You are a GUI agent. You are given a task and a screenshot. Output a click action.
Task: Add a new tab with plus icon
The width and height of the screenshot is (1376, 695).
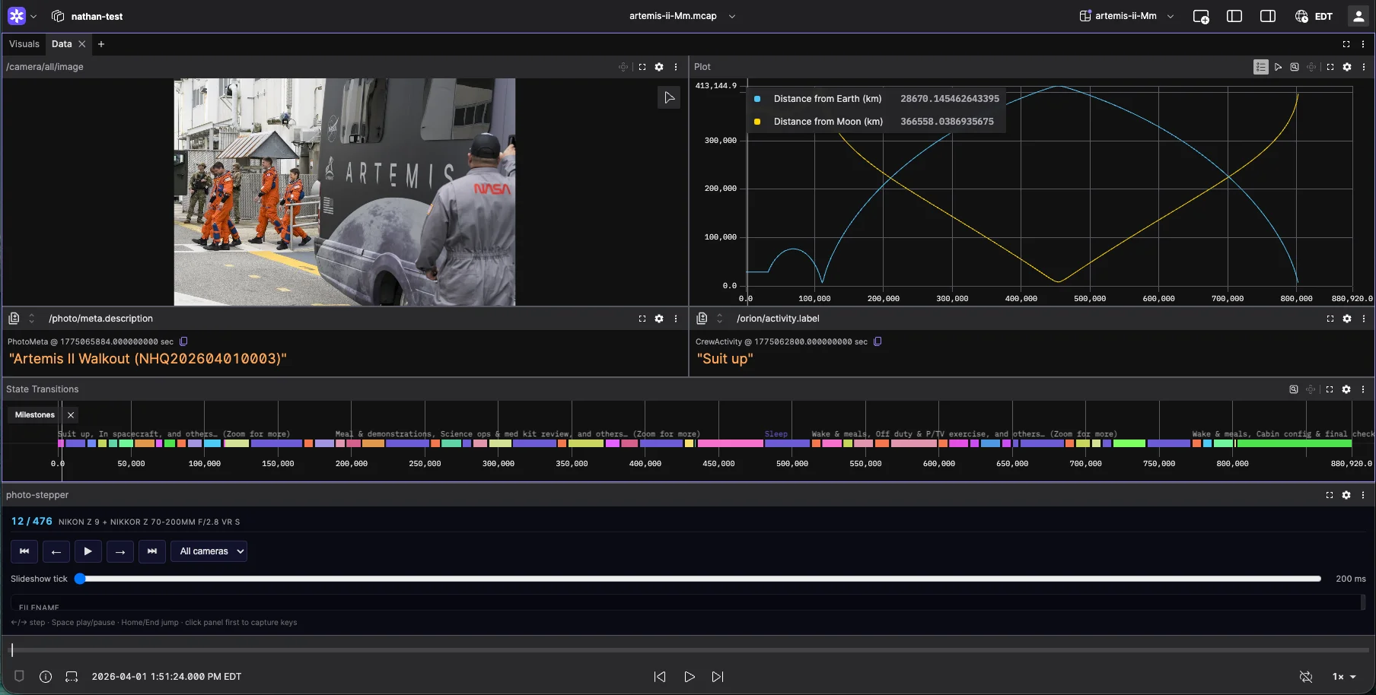(x=101, y=44)
